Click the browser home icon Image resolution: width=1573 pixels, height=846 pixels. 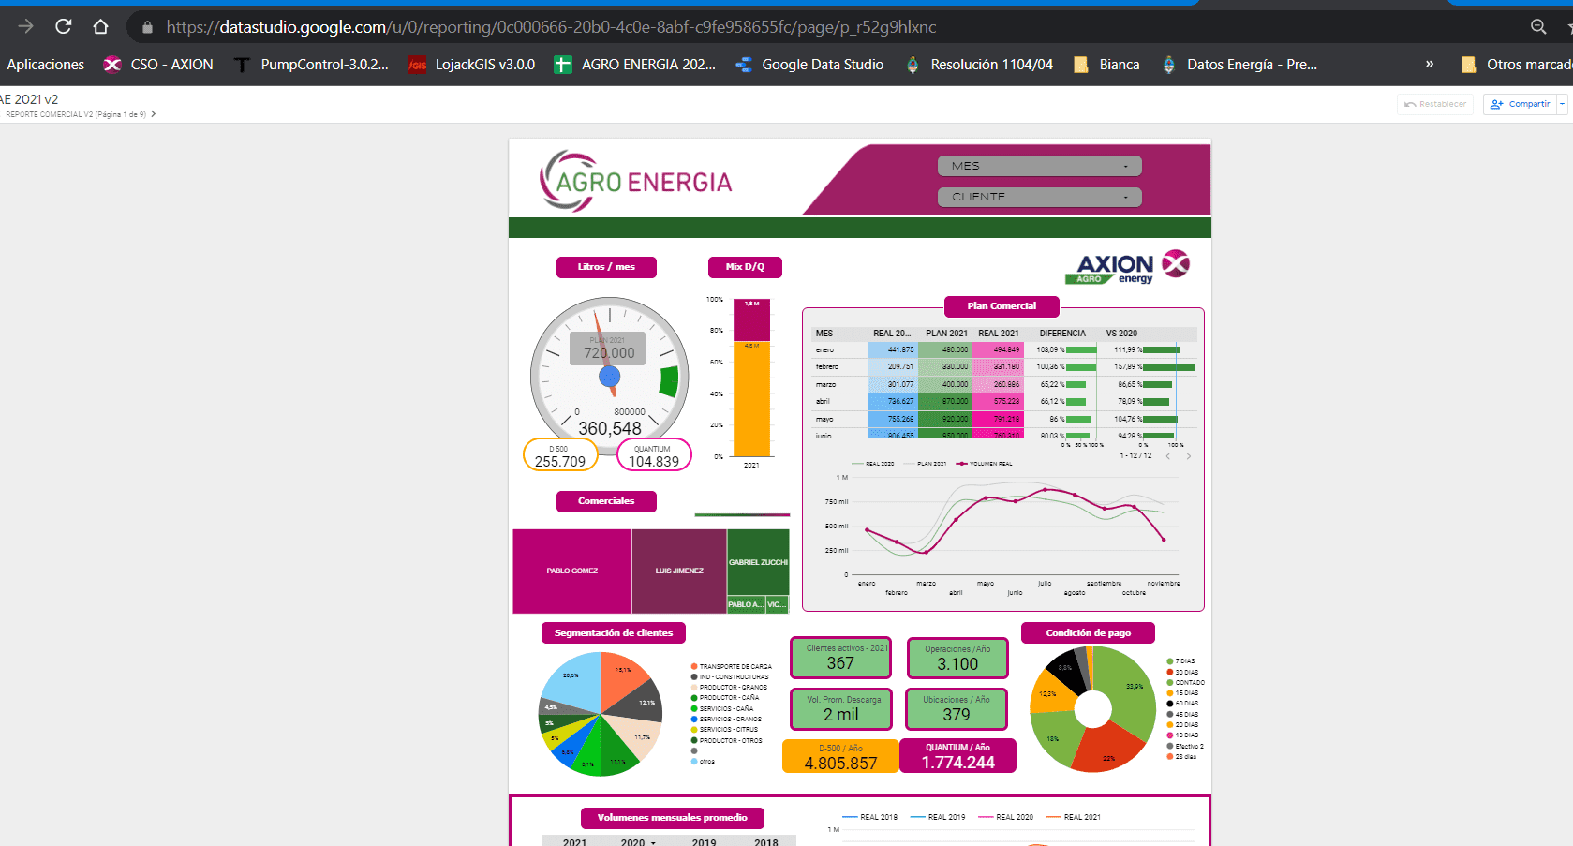click(100, 27)
